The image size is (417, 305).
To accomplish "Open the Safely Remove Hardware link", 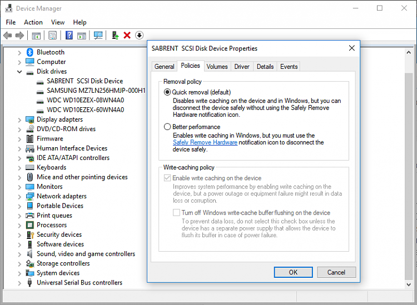I will coord(205,142).
